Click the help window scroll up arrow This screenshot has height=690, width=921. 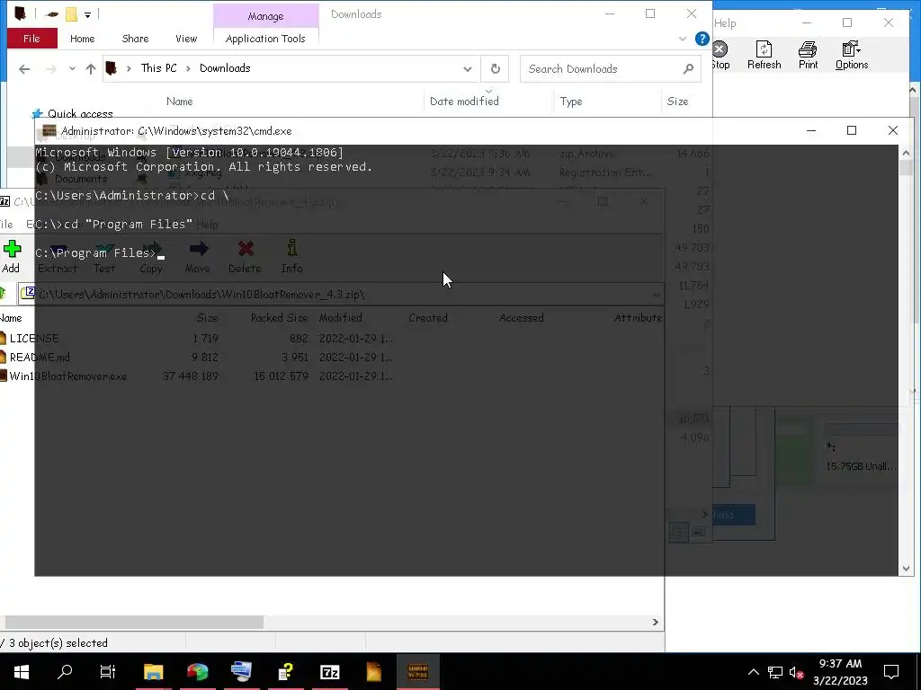click(914, 90)
